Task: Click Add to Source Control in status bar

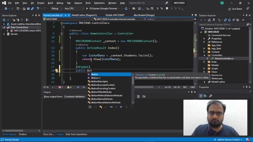Action: click(x=228, y=140)
